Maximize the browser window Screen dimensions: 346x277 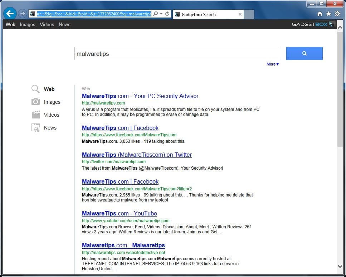[322, 4]
